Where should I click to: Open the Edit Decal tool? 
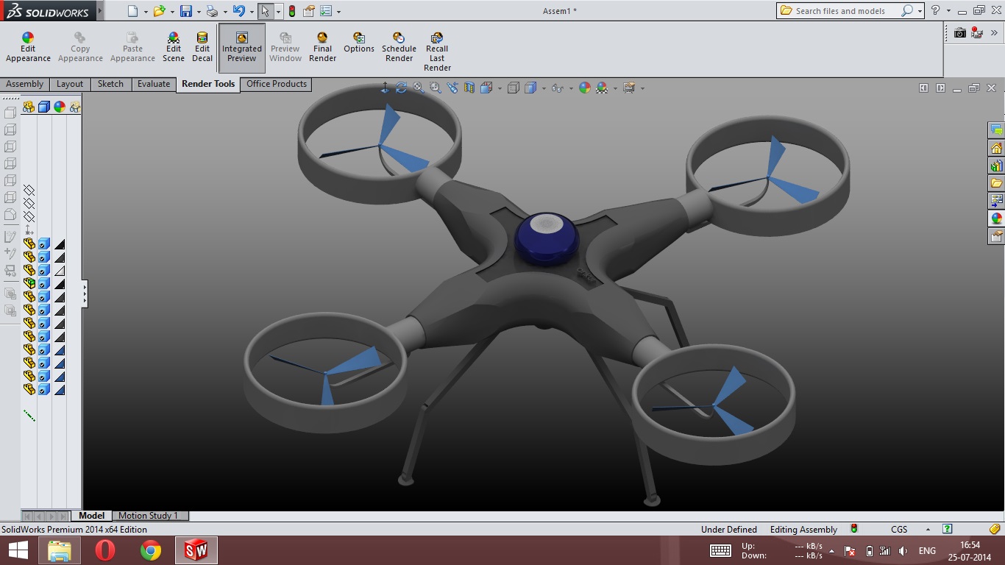pyautogui.click(x=202, y=47)
